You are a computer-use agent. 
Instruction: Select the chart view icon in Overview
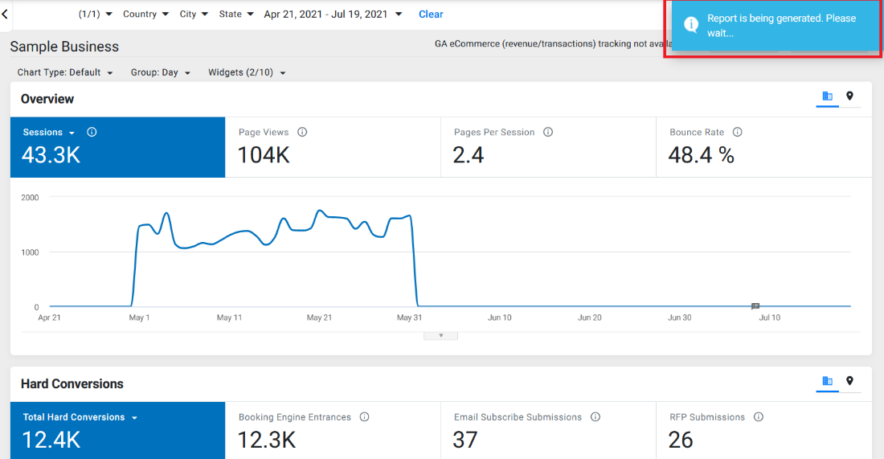click(827, 96)
